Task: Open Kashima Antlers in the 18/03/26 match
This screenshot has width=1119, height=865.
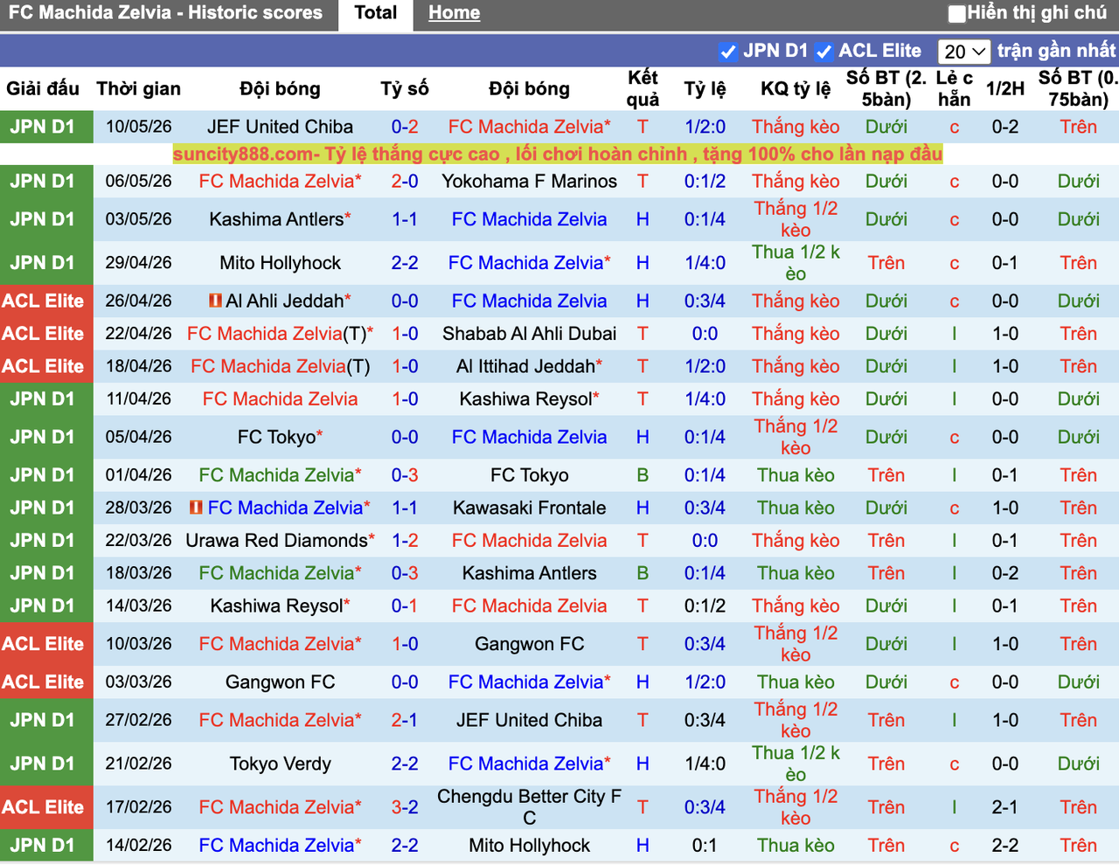Action: (x=529, y=573)
